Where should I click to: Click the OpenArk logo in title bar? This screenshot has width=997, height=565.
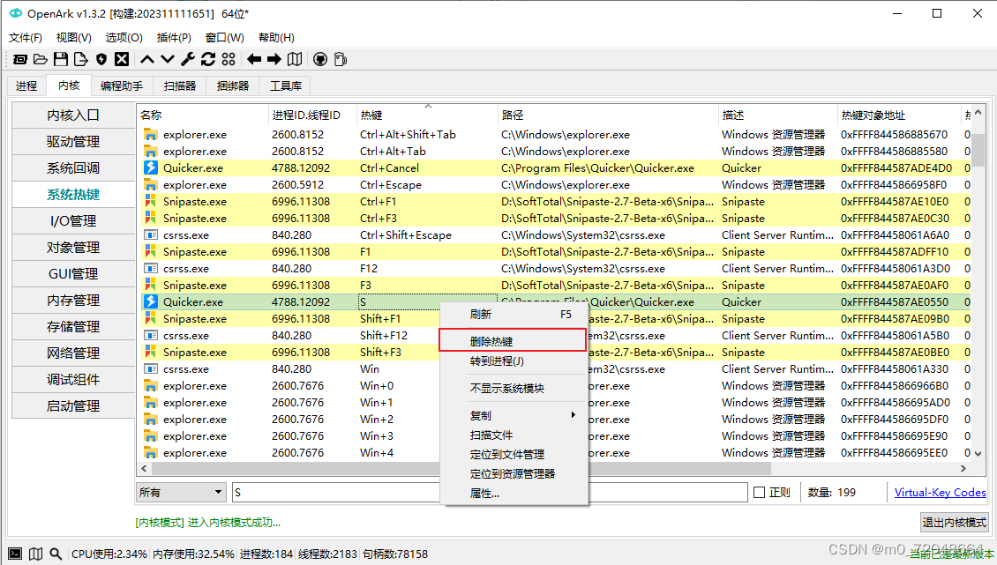coord(15,12)
